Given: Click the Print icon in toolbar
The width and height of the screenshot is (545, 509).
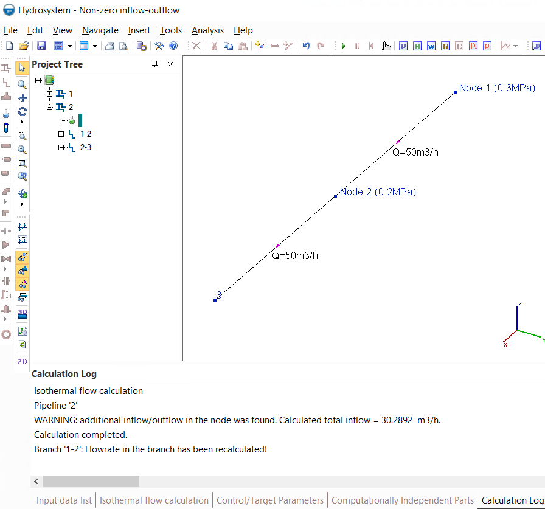Looking at the screenshot, I should (109, 46).
